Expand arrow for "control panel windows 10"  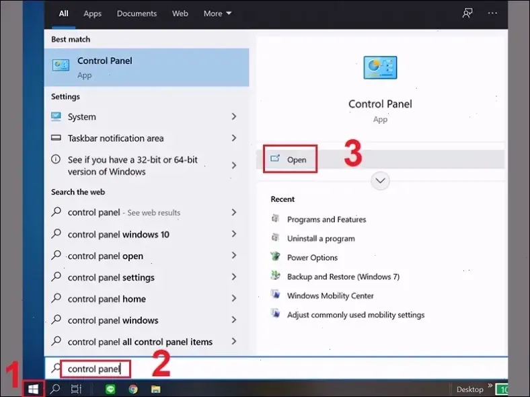point(233,234)
